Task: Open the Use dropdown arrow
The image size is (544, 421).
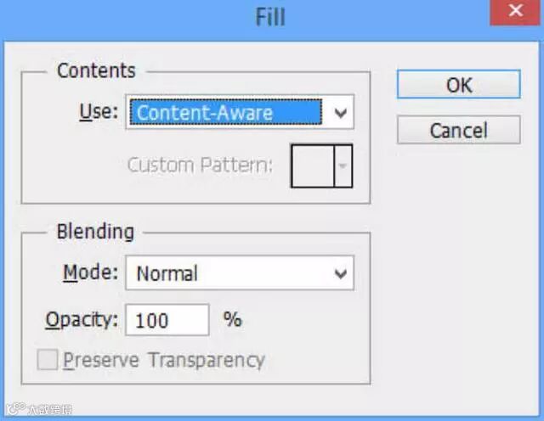Action: tap(341, 112)
